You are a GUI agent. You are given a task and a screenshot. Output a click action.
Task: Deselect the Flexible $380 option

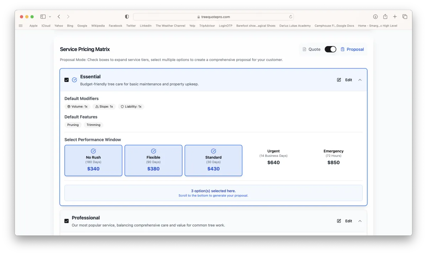point(153,160)
